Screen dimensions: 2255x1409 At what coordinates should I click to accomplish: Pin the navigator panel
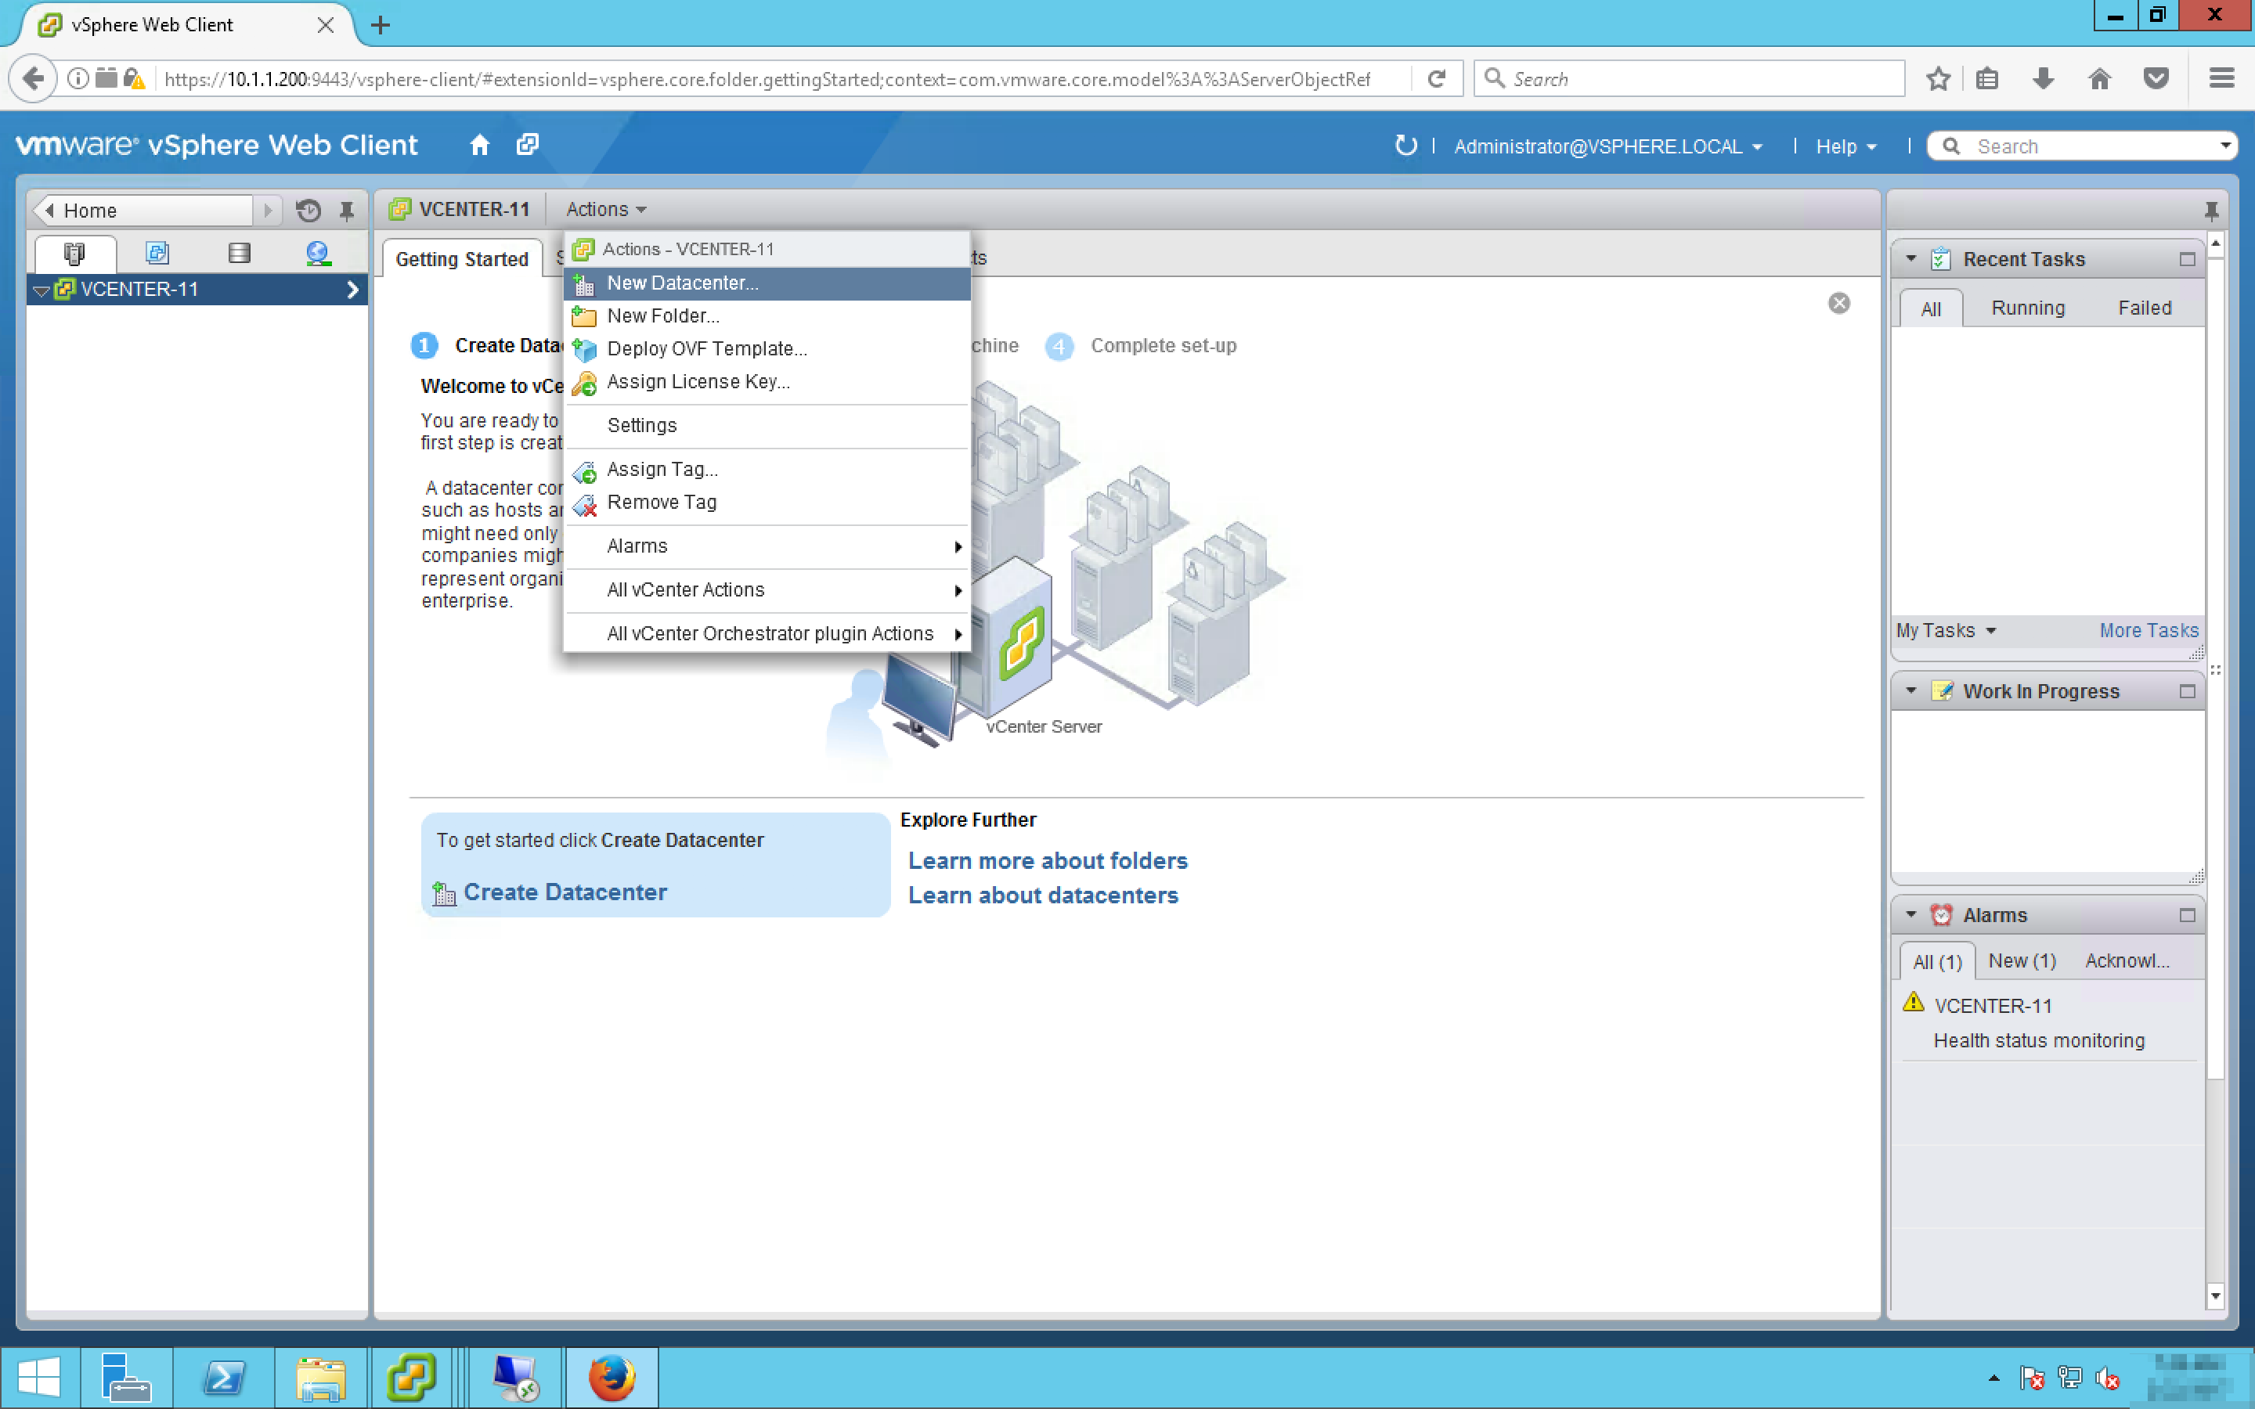(x=347, y=211)
